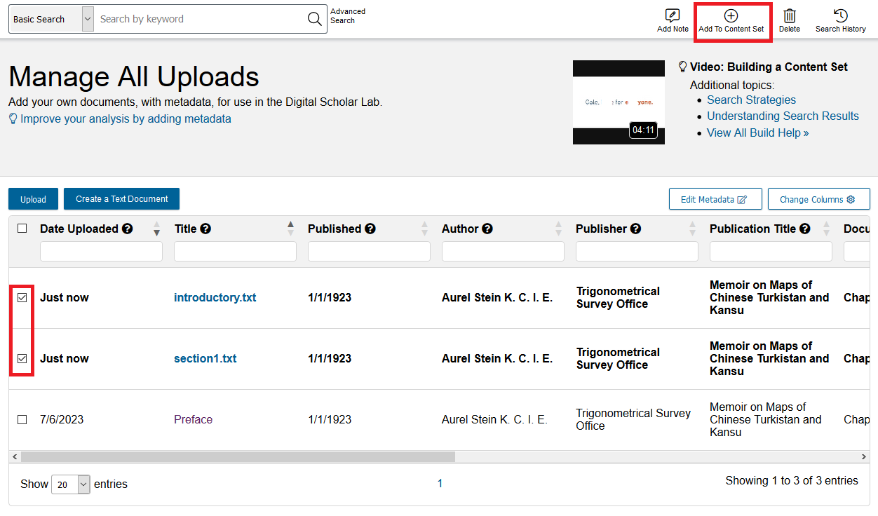Uncheck the introductory.txt row checkbox
878x516 pixels.
coord(22,297)
